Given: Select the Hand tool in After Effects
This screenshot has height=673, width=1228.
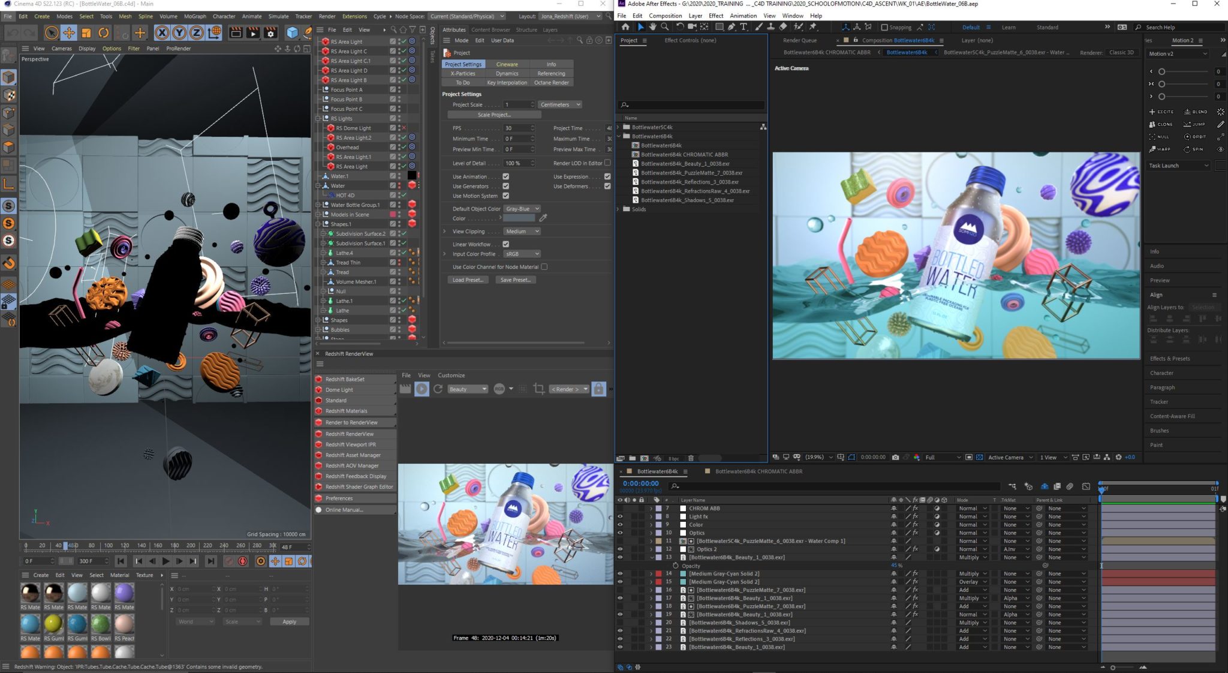Looking at the screenshot, I should [x=652, y=27].
